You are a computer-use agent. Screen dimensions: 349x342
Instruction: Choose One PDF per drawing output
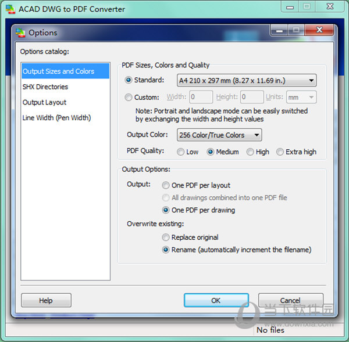point(166,210)
